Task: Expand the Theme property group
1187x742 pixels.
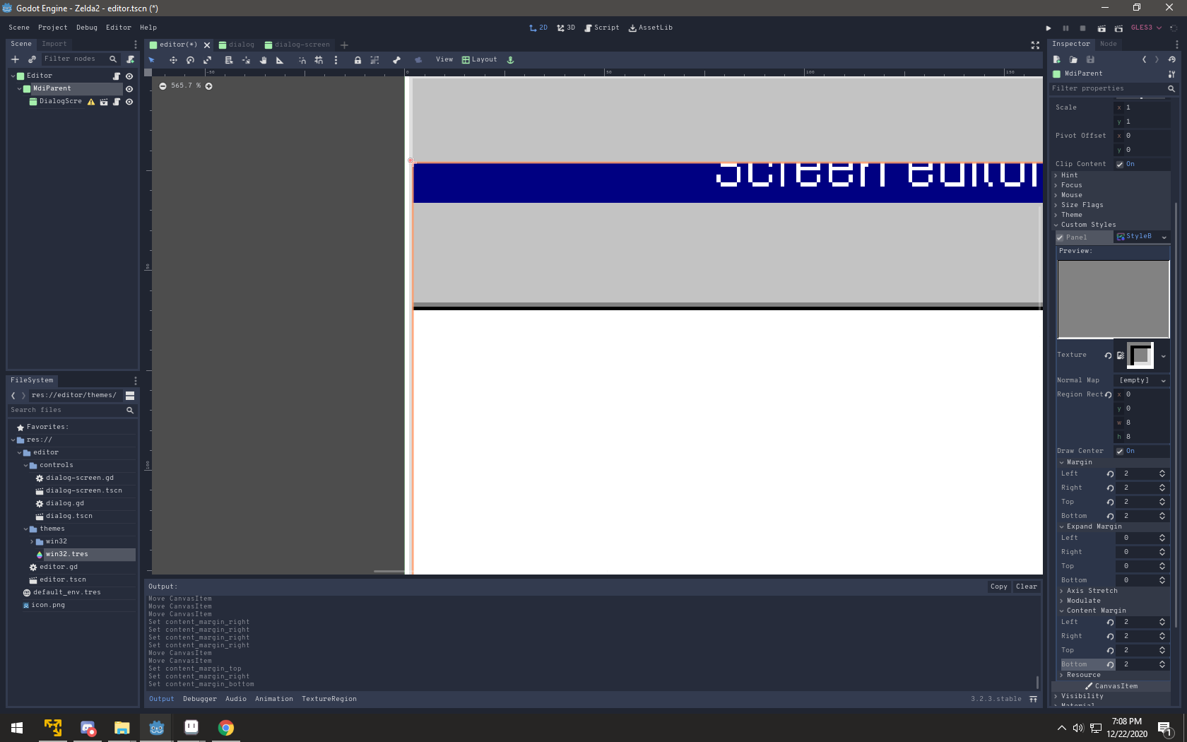Action: tap(1071, 215)
